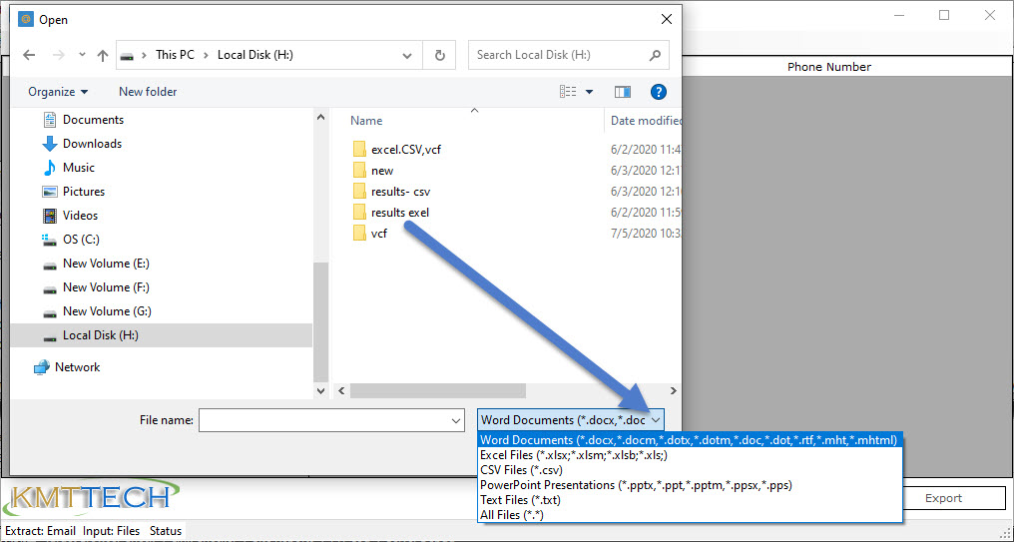
Task: Select the Network icon in sidebar
Action: (42, 367)
